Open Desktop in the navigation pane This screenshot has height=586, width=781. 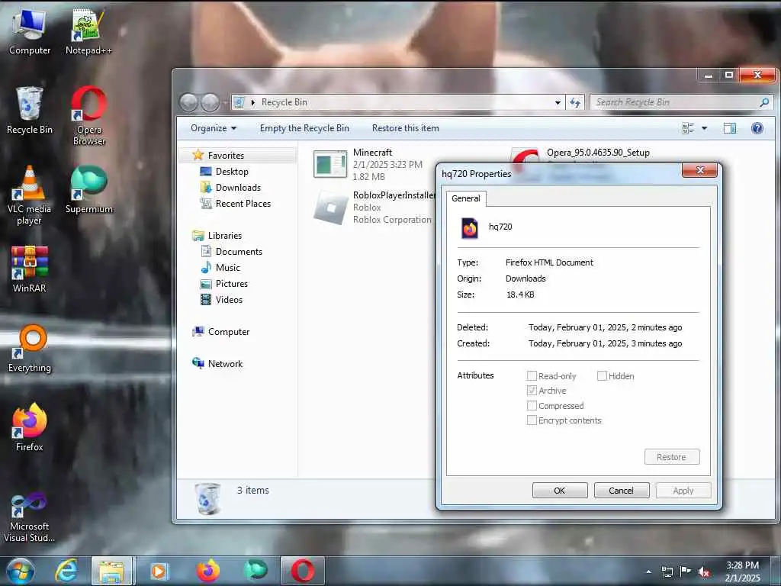(232, 172)
